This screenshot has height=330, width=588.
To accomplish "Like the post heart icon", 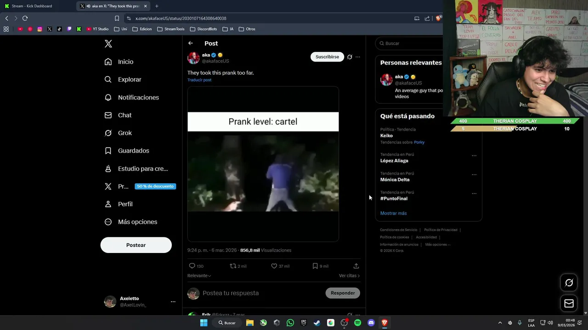I will tap(274, 266).
